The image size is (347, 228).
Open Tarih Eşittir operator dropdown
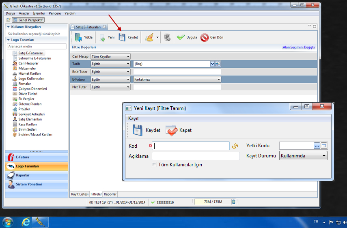point(110,64)
